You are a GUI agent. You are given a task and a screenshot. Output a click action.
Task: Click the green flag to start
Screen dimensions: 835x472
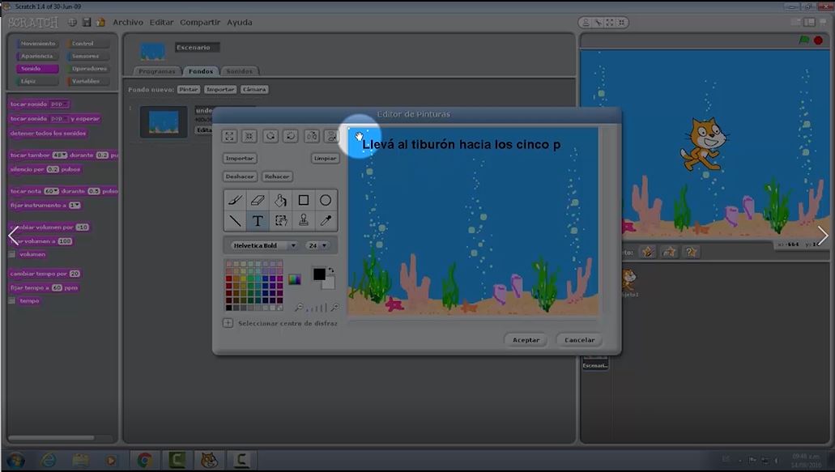(x=804, y=40)
